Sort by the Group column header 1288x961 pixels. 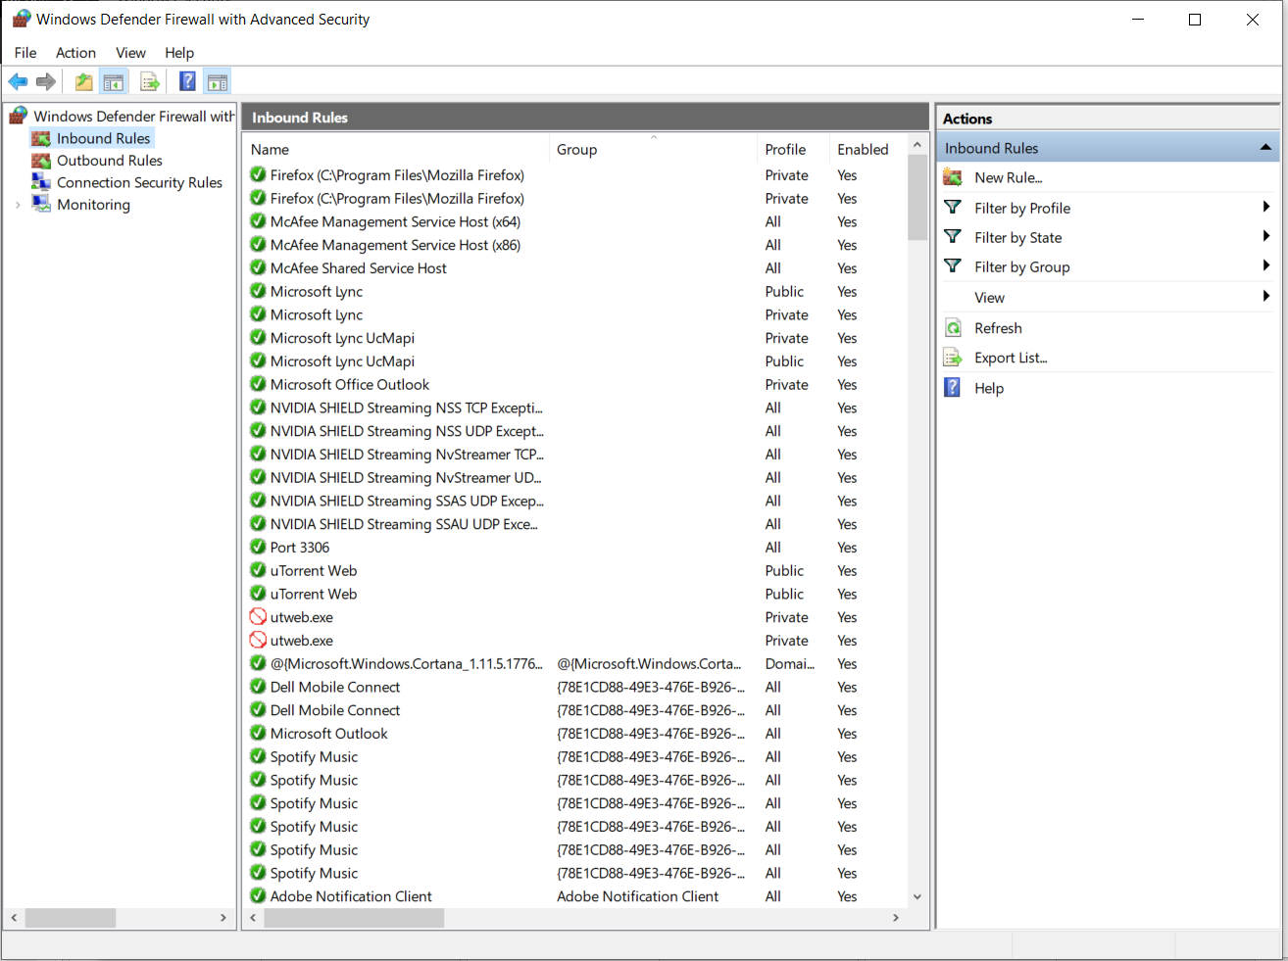(x=654, y=149)
